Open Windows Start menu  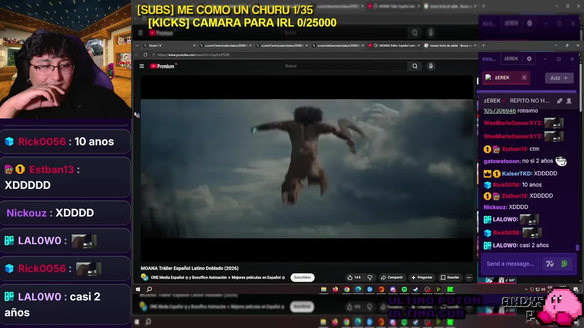tap(137, 289)
